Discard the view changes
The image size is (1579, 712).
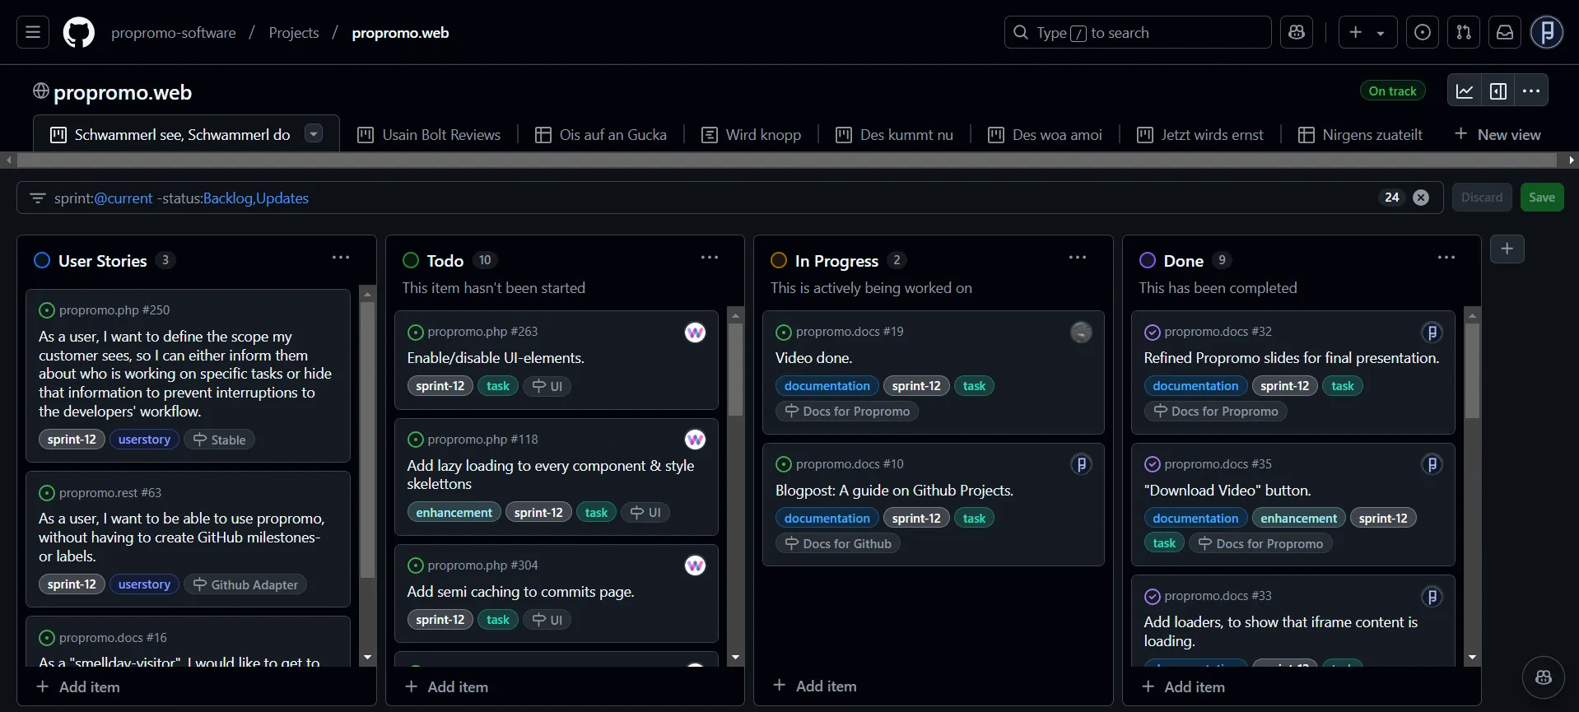point(1482,198)
